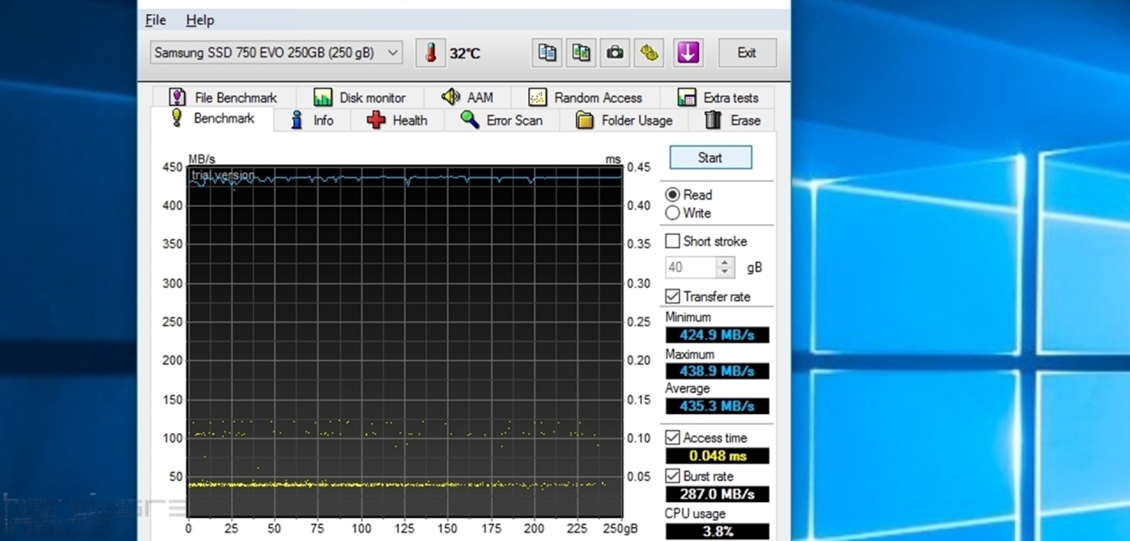Click the purple download arrow icon
Screen dimensions: 1130x541
click(688, 53)
